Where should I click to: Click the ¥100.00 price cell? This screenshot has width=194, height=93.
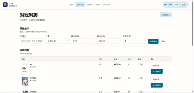point(117,64)
